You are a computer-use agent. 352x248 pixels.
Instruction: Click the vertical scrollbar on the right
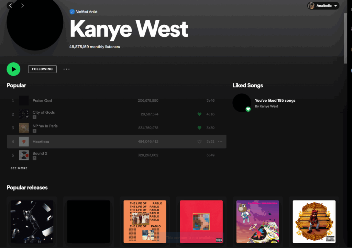pyautogui.click(x=345, y=38)
